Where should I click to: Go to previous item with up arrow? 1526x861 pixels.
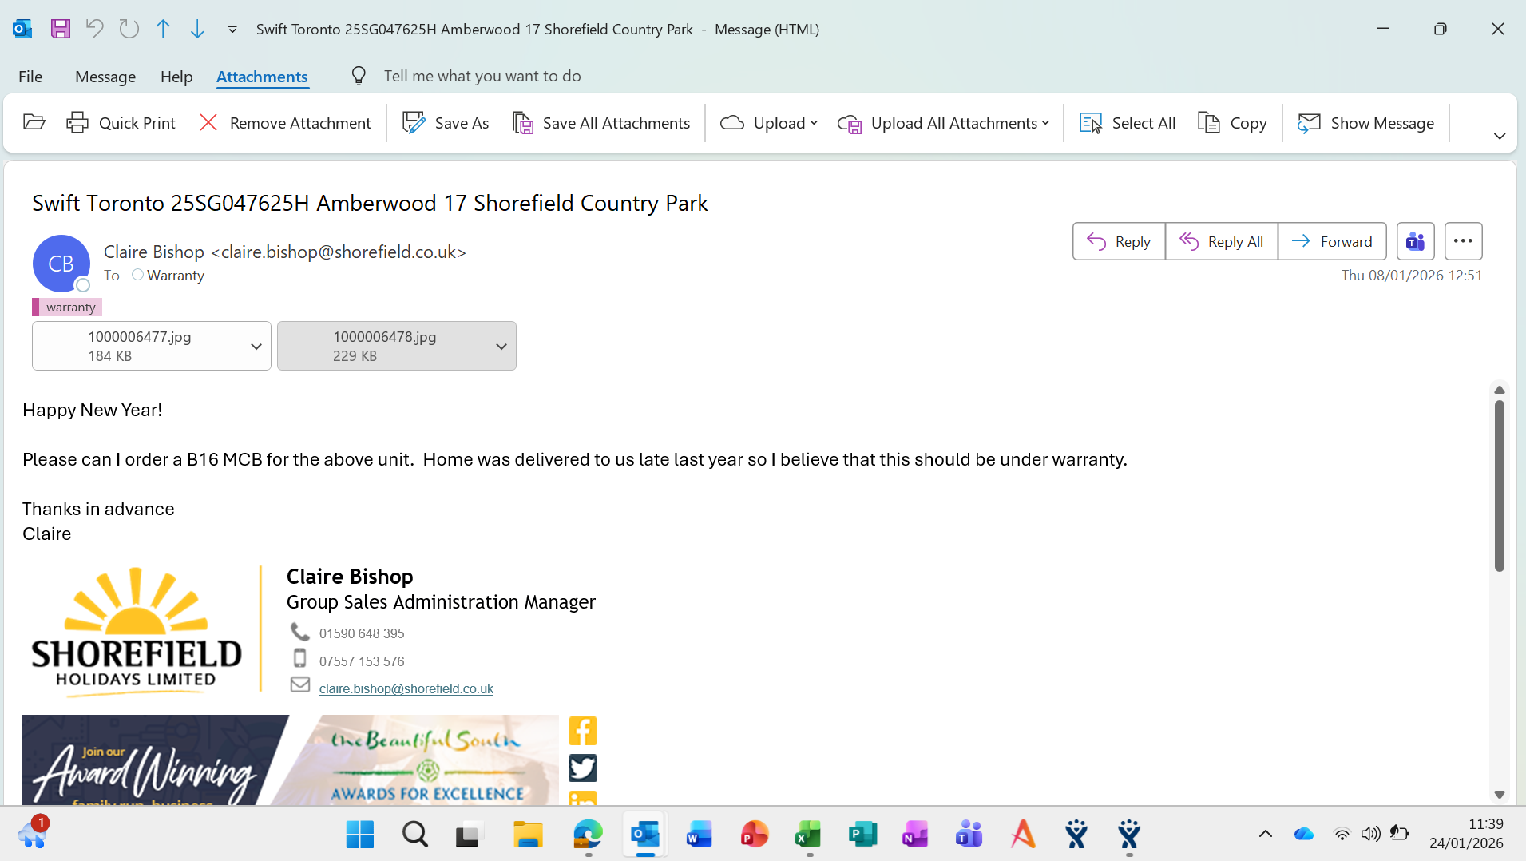163,30
